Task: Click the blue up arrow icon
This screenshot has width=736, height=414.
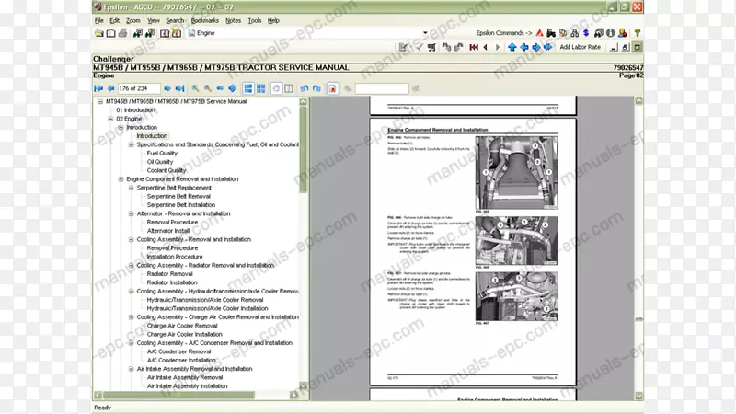Action: tap(512, 47)
